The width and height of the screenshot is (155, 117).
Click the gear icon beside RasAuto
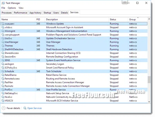[3, 86]
